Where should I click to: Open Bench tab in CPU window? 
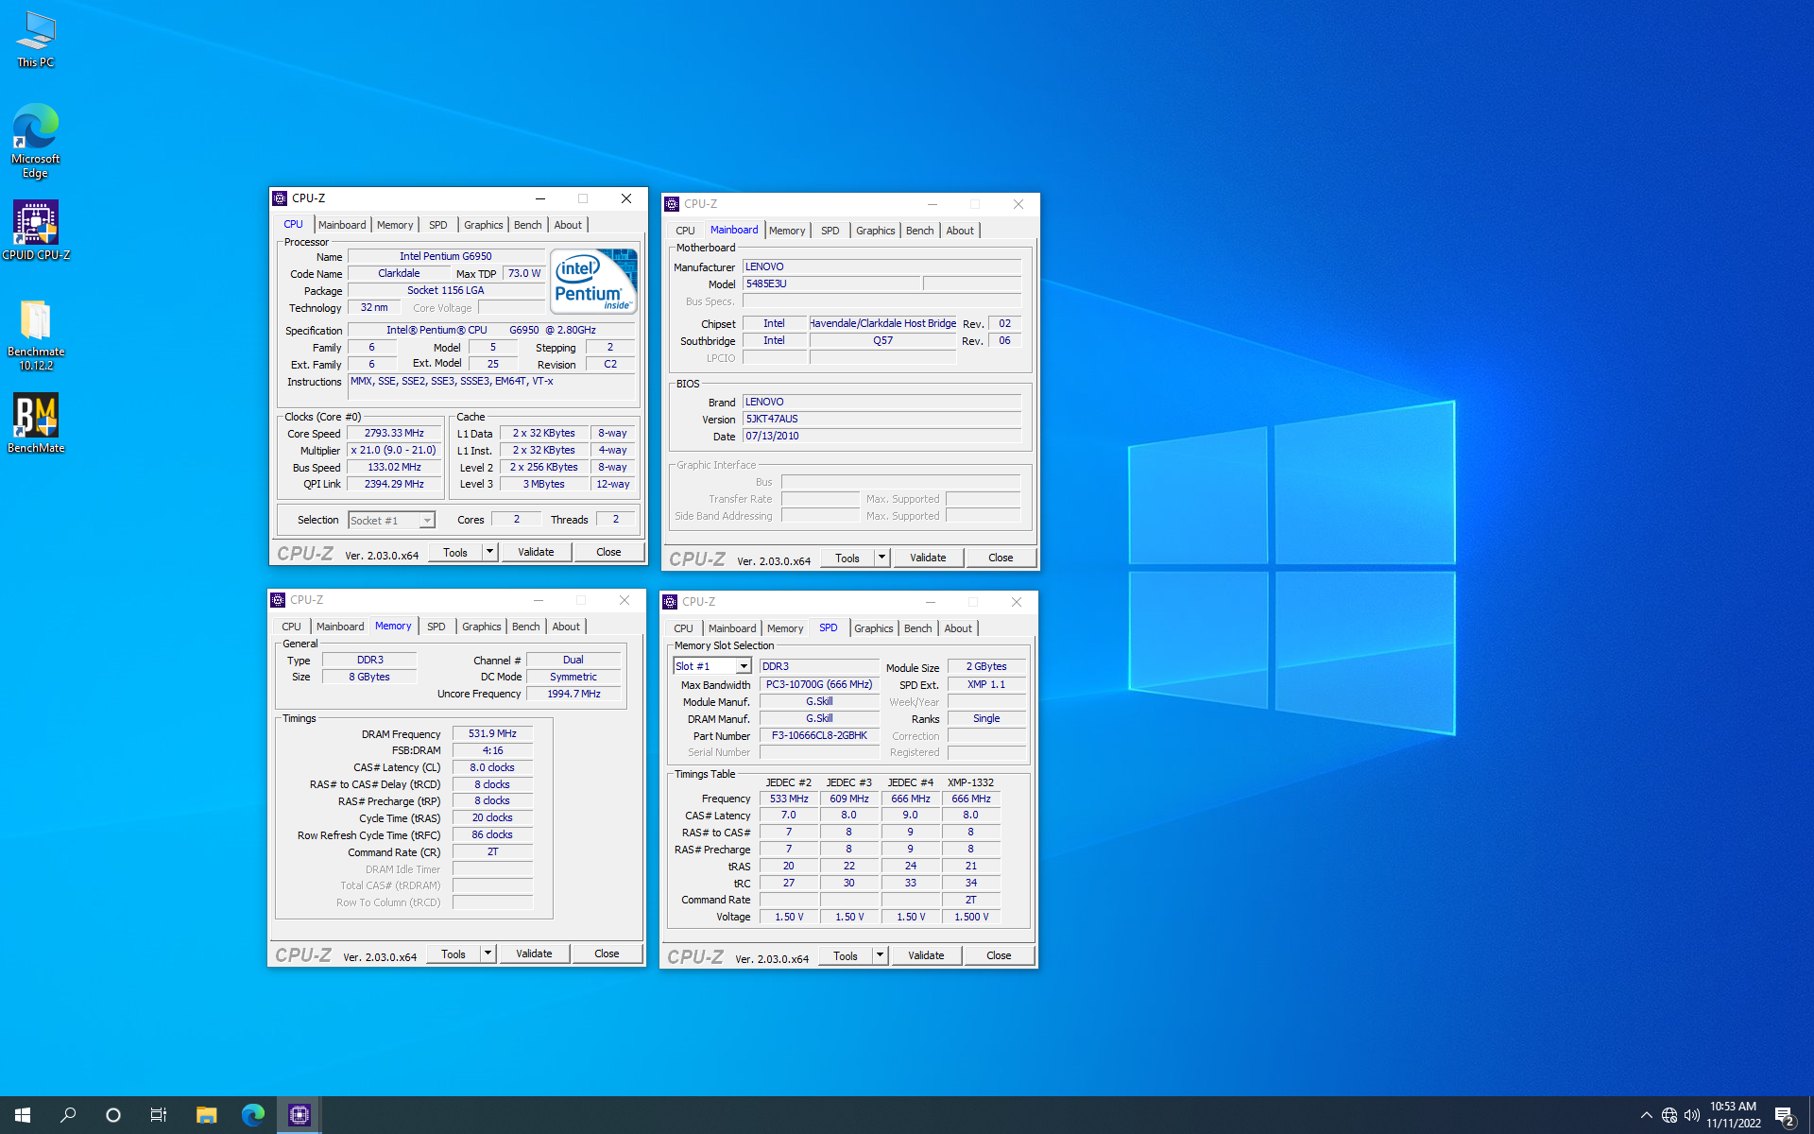[x=528, y=225]
